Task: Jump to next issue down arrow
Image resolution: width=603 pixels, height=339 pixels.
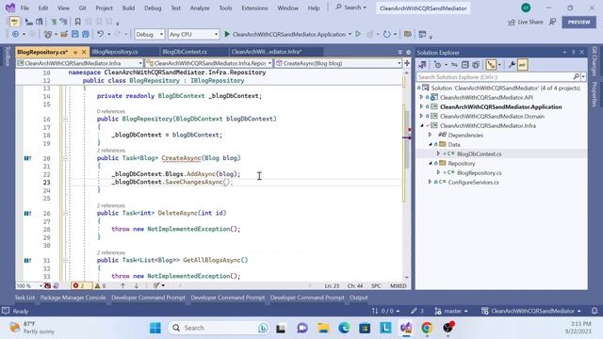Action: coord(136,285)
